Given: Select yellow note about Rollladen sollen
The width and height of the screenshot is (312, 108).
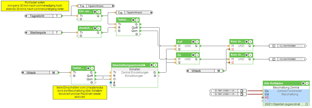Looking at the screenshot, I should pos(35,6).
